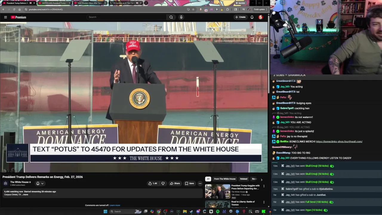Image resolution: width=382 pixels, height=215 pixels.
Task: Click BotRix username in chat
Action: pyautogui.click(x=284, y=142)
